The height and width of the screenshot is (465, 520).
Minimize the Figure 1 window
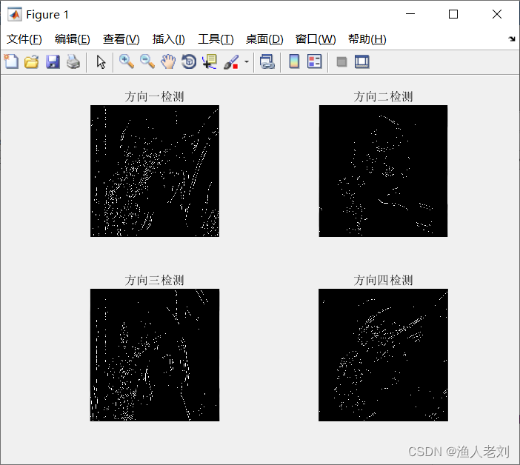coord(410,14)
